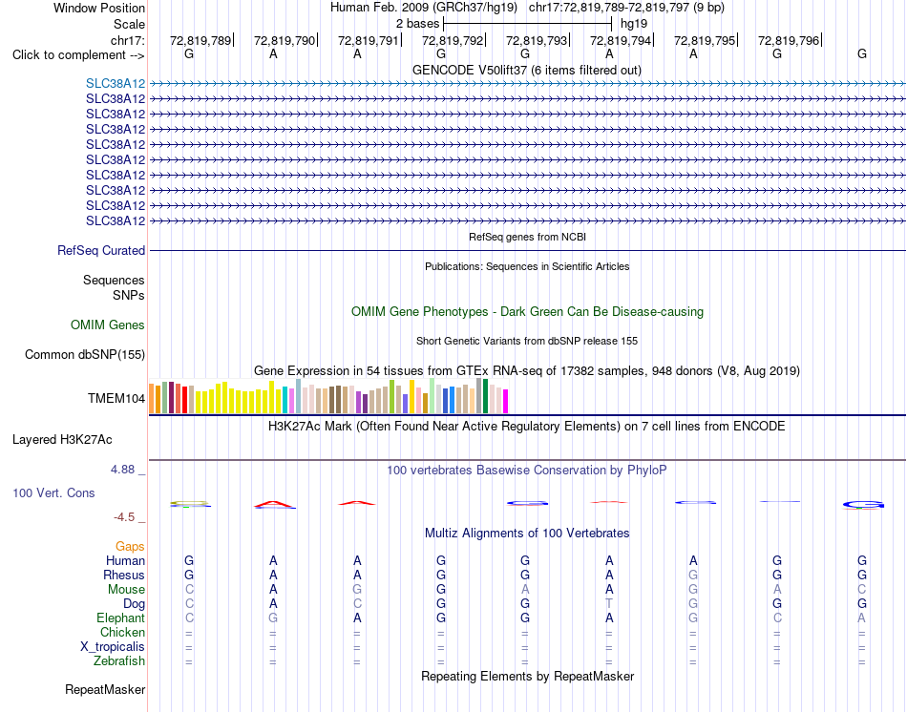Click the 'Gene Expression in 54 tissues' title

click(527, 370)
